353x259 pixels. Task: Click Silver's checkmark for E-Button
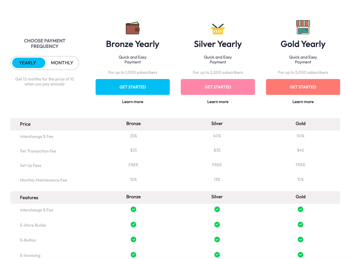click(217, 239)
